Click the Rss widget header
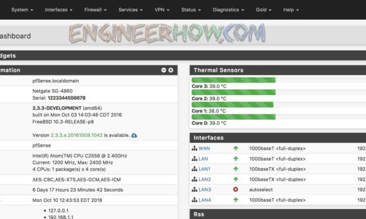 point(278,214)
